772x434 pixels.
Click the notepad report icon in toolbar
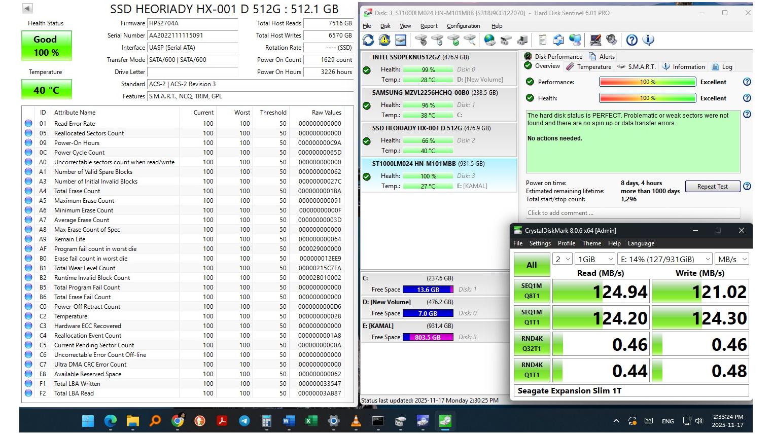coord(542,40)
